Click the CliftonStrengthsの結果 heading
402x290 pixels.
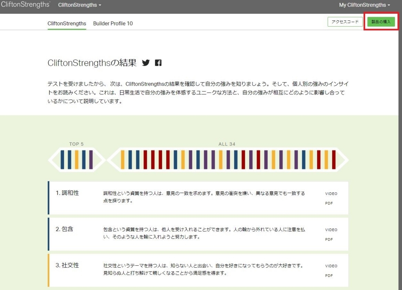(92, 63)
